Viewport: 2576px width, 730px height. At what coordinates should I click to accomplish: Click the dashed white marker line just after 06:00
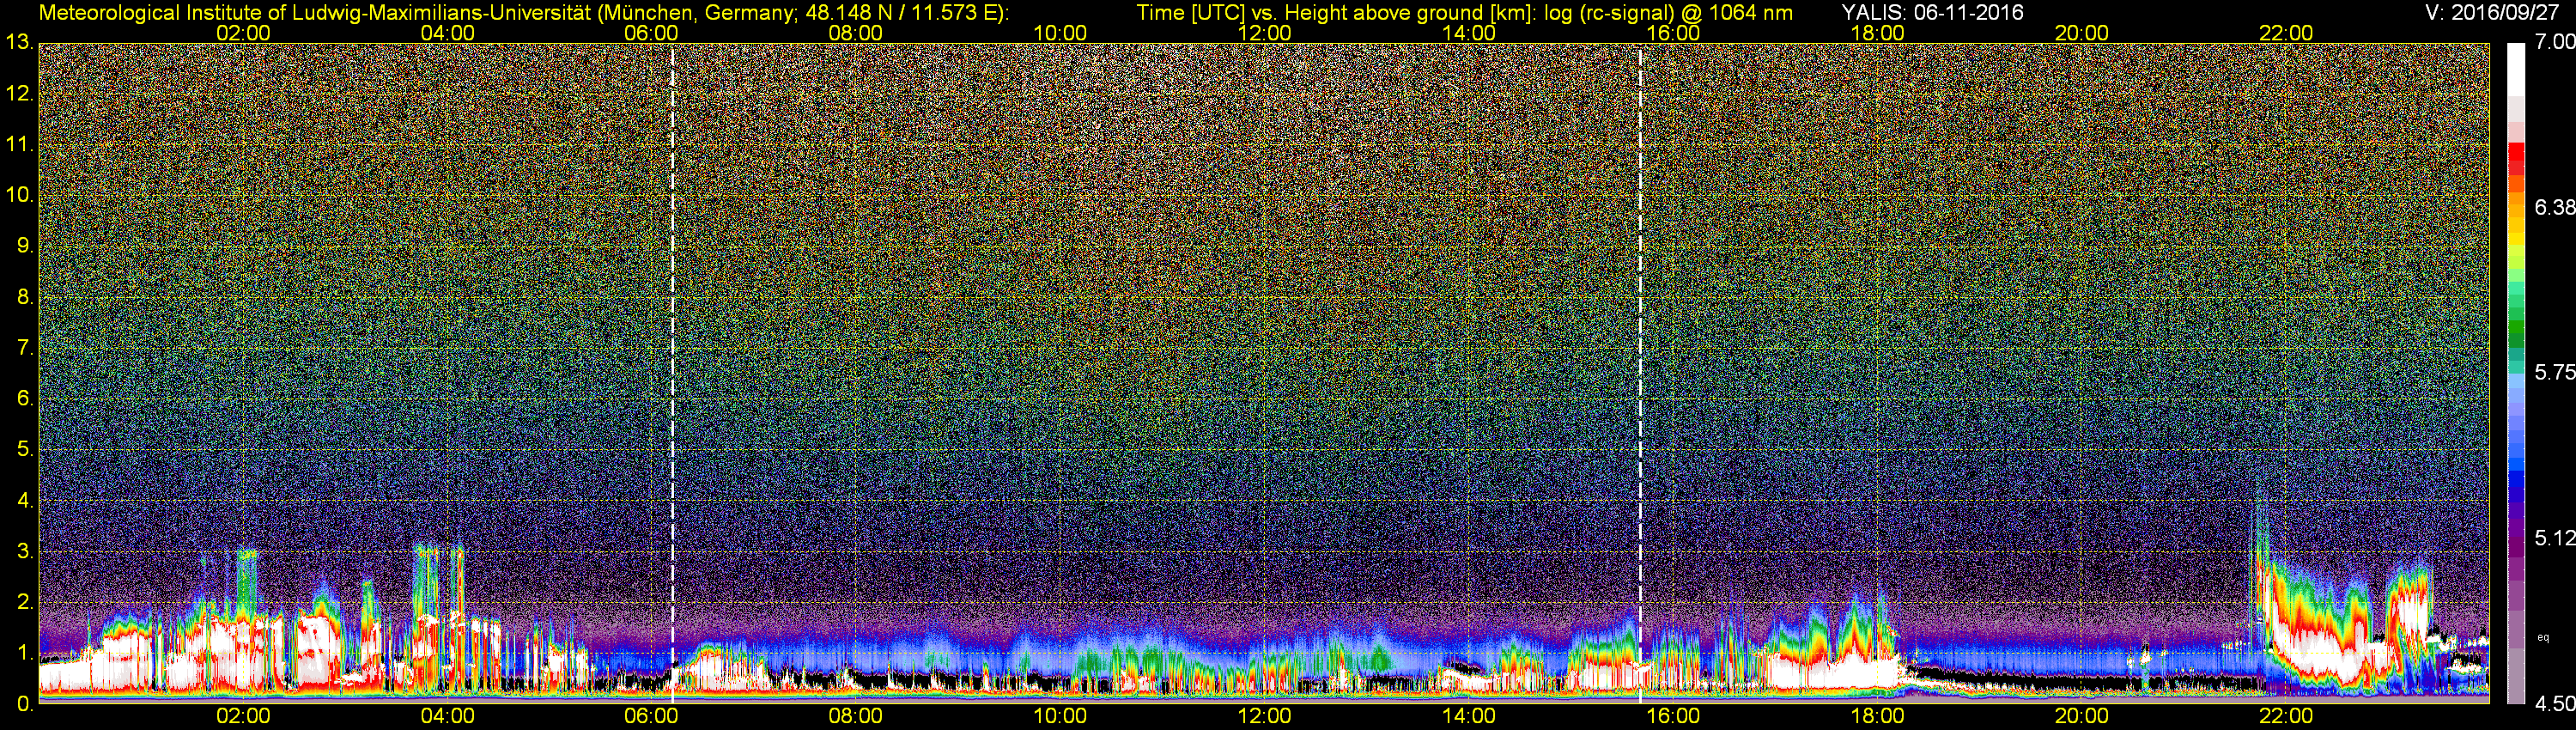pos(672,373)
